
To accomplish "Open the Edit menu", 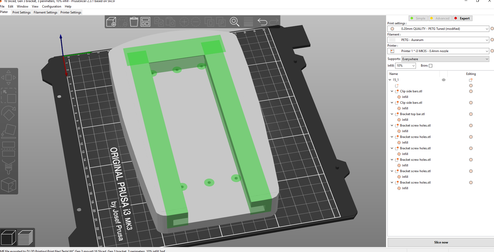I will pyautogui.click(x=11, y=6).
